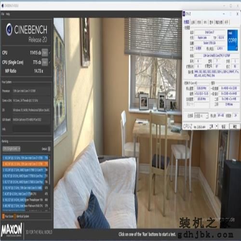241x241 pixels.
Task: Toggle the Details checkbox in the Ranking section
Action: tap(49, 149)
